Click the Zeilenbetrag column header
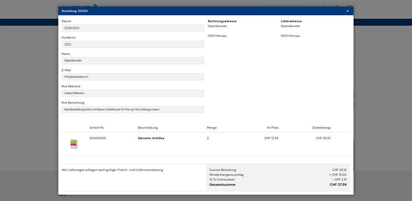 pos(321,128)
